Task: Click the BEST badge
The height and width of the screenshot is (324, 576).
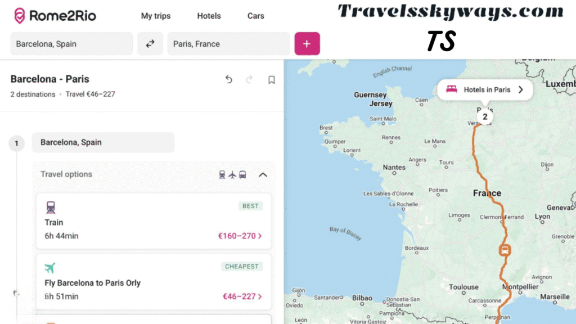Action: coord(250,206)
